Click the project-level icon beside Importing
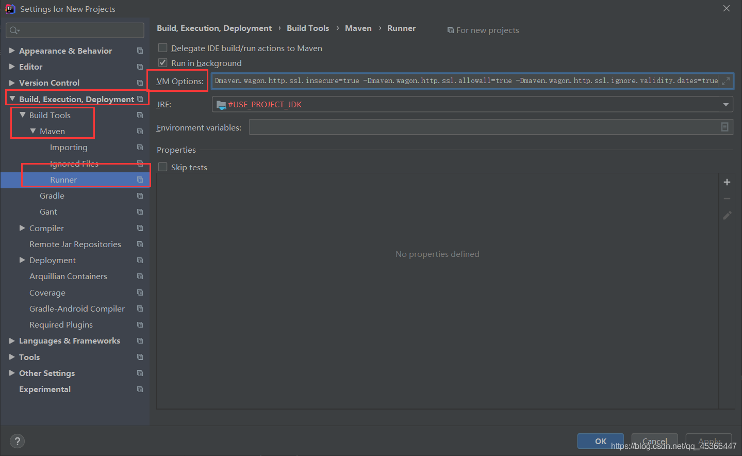The height and width of the screenshot is (456, 742). (x=140, y=147)
